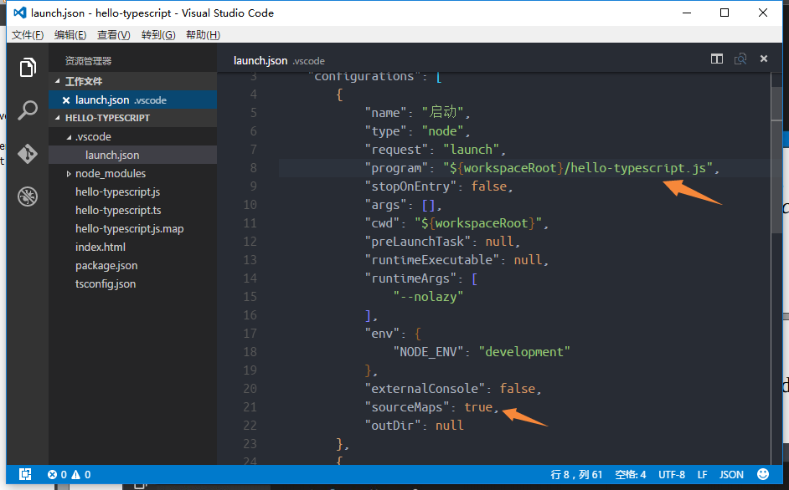Open the Search view in the activity bar

(27, 110)
